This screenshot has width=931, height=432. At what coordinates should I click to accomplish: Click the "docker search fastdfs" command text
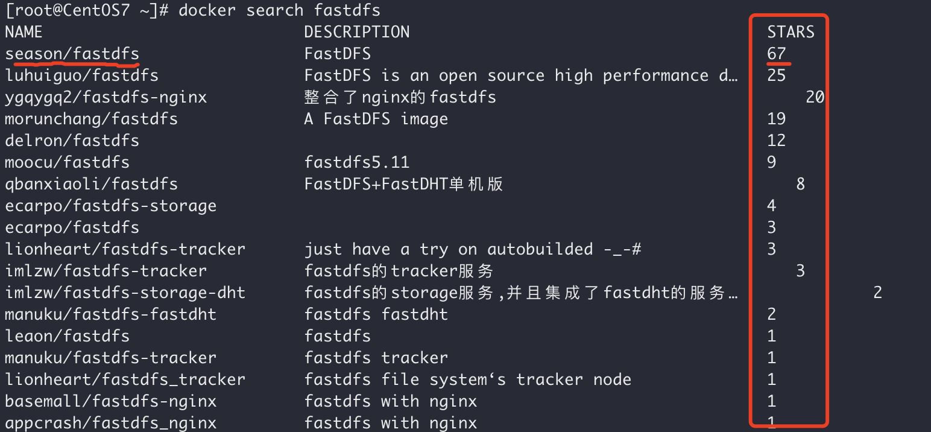pos(280,10)
